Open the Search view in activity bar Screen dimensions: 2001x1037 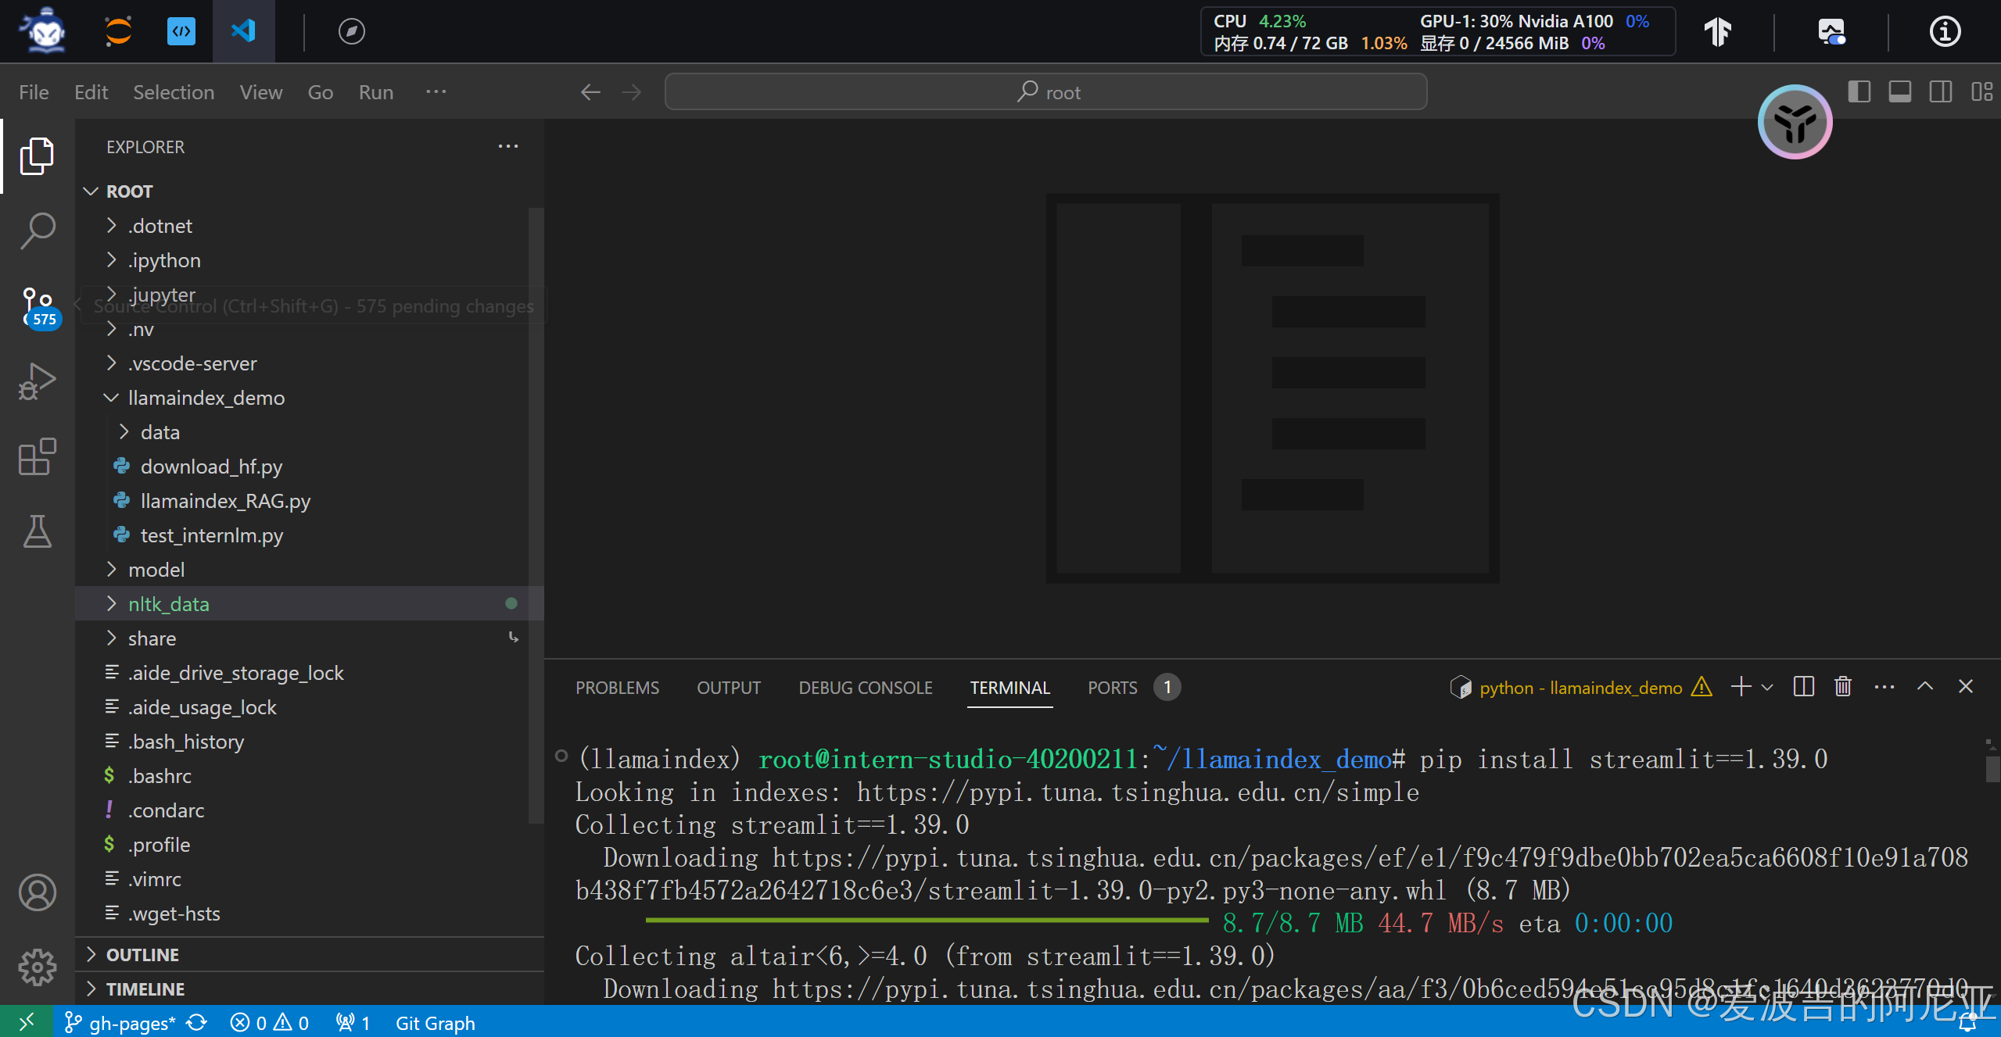tap(37, 231)
